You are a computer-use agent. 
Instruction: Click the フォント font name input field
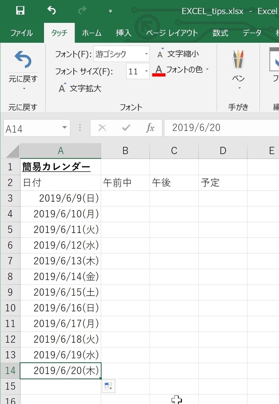click(119, 54)
